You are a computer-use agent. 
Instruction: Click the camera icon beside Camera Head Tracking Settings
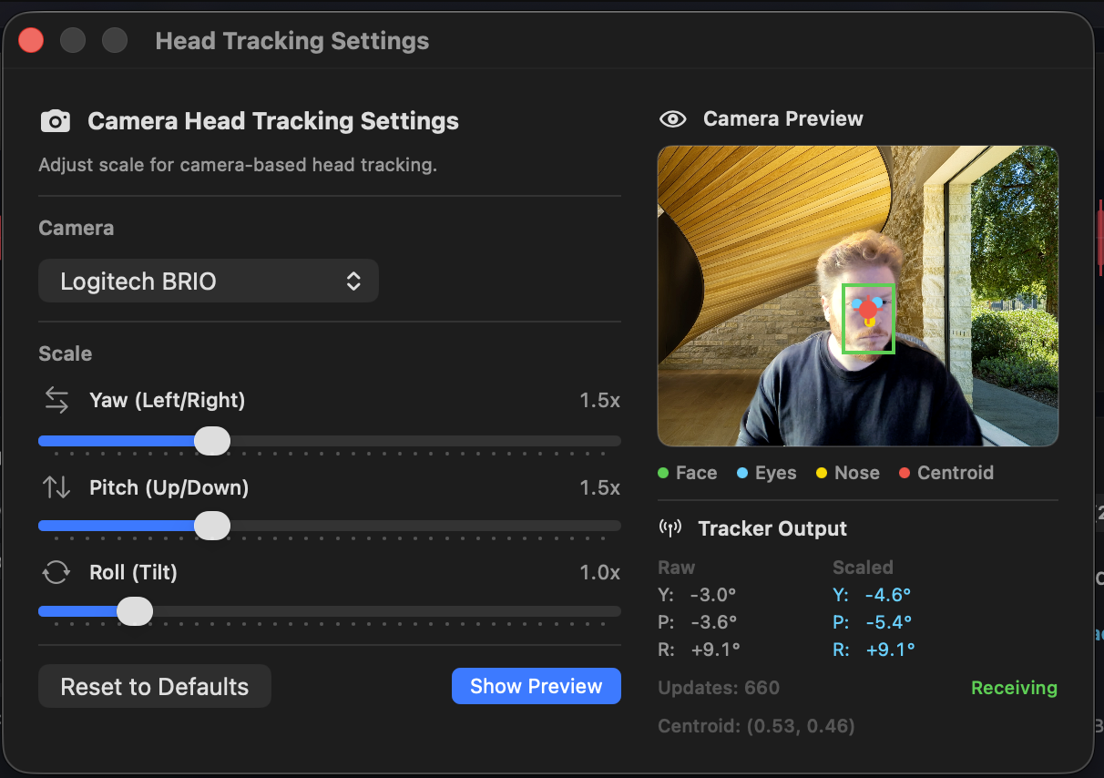[x=55, y=120]
